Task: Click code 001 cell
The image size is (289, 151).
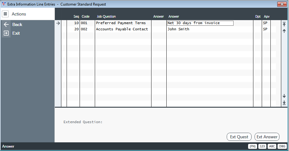Action: click(84, 23)
